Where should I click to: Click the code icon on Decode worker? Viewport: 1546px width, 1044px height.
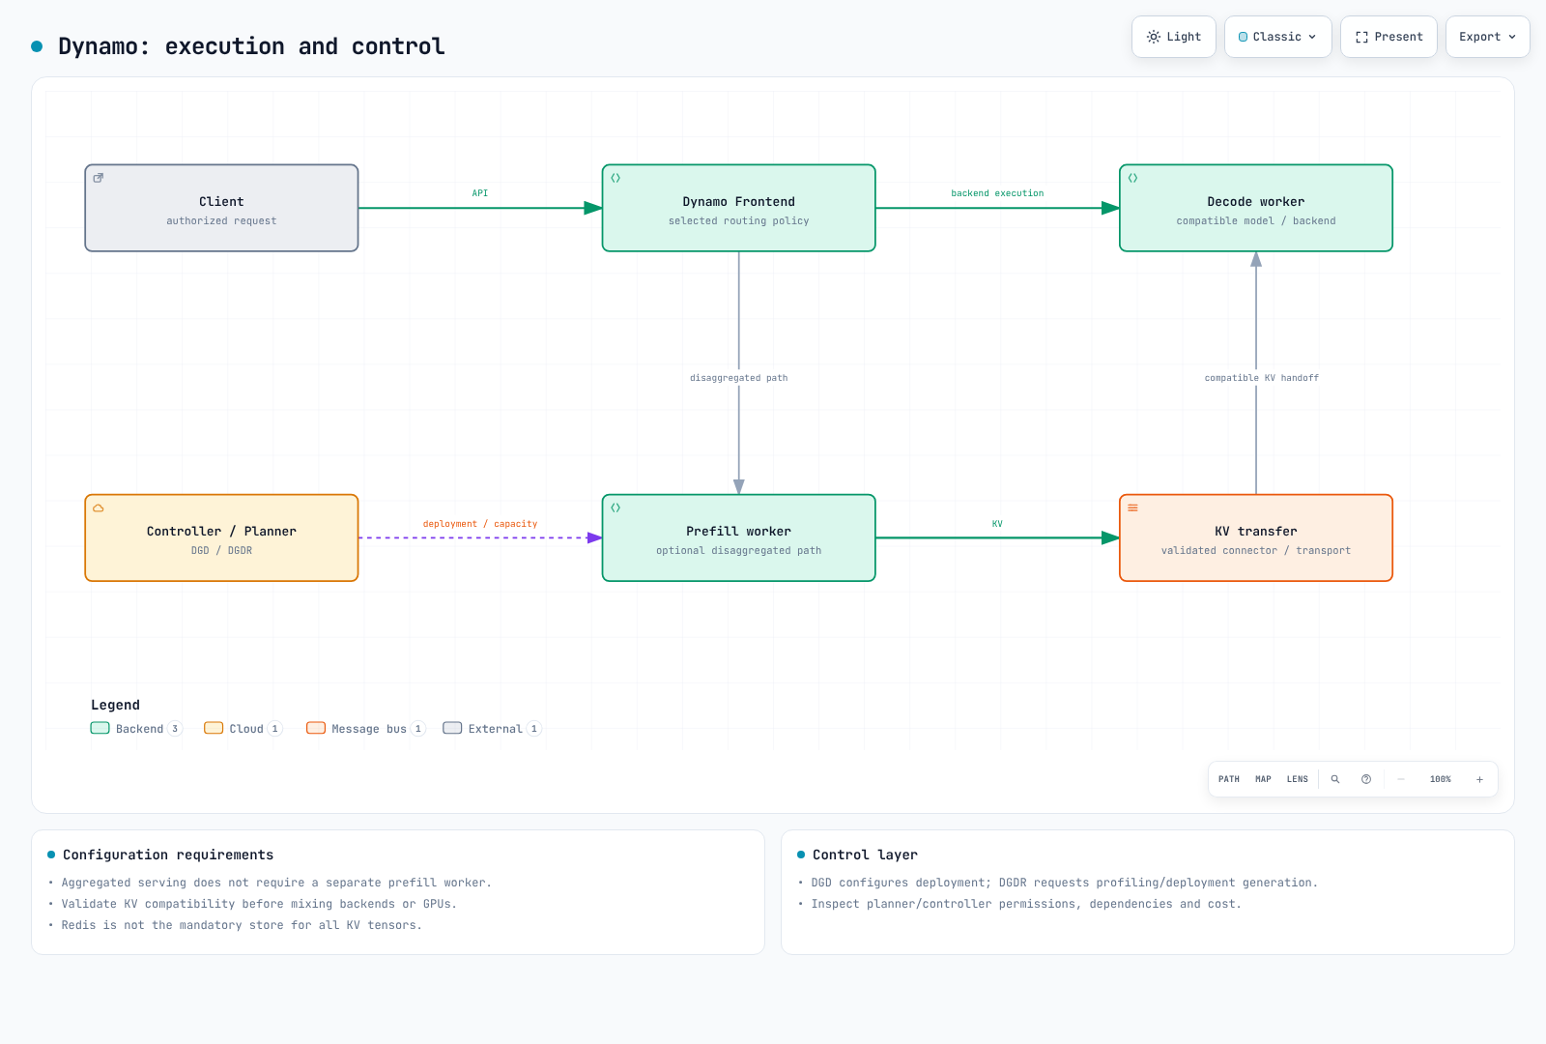pyautogui.click(x=1132, y=178)
